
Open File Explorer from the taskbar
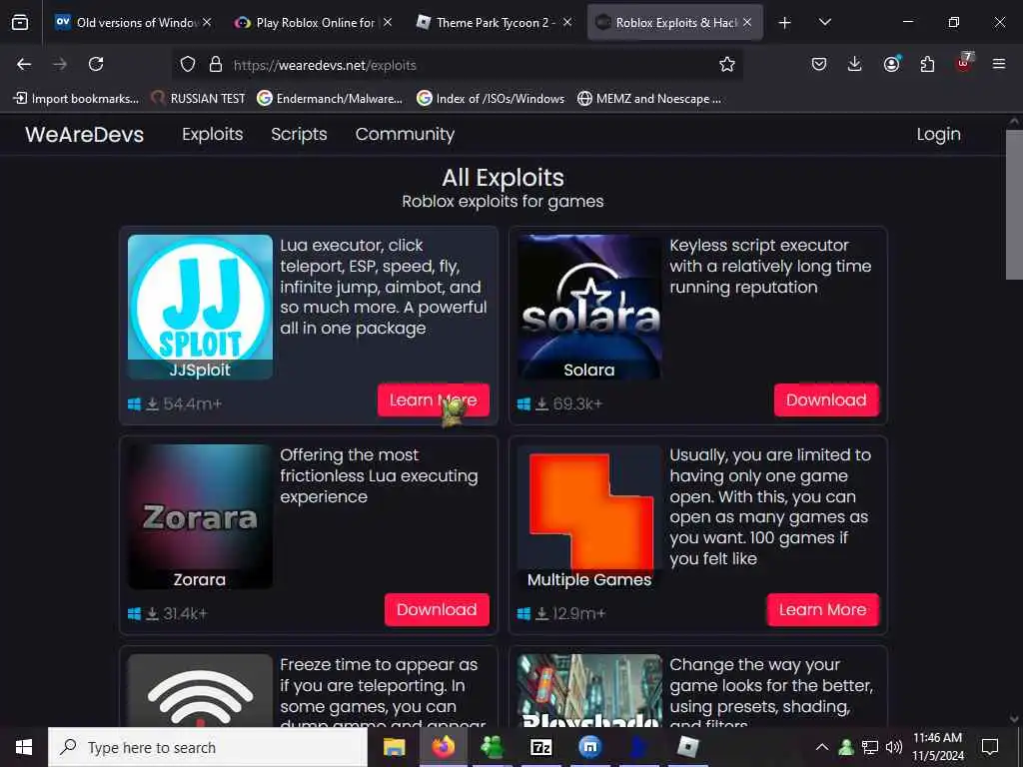394,747
